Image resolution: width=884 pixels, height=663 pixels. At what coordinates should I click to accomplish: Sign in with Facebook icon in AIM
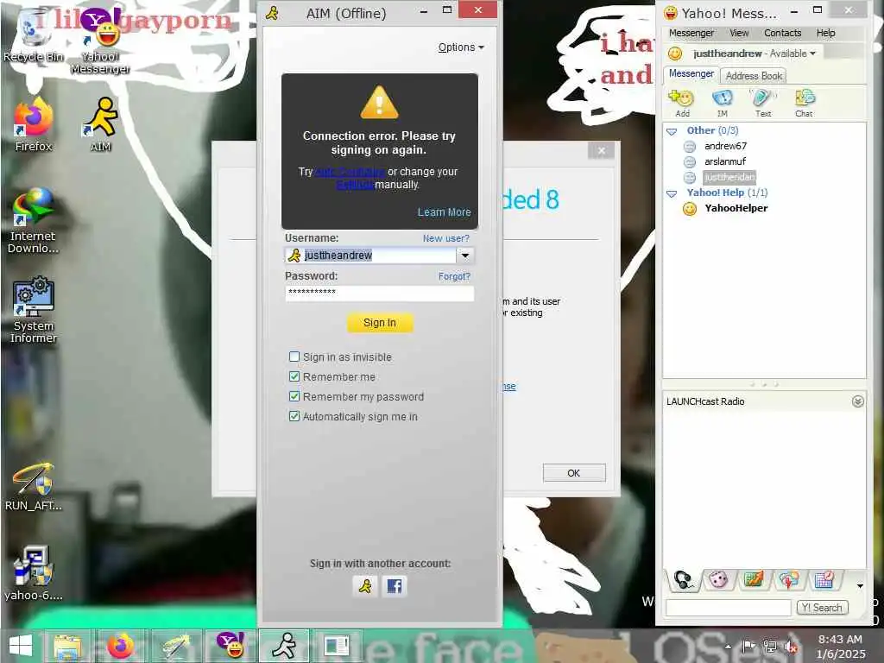point(394,586)
